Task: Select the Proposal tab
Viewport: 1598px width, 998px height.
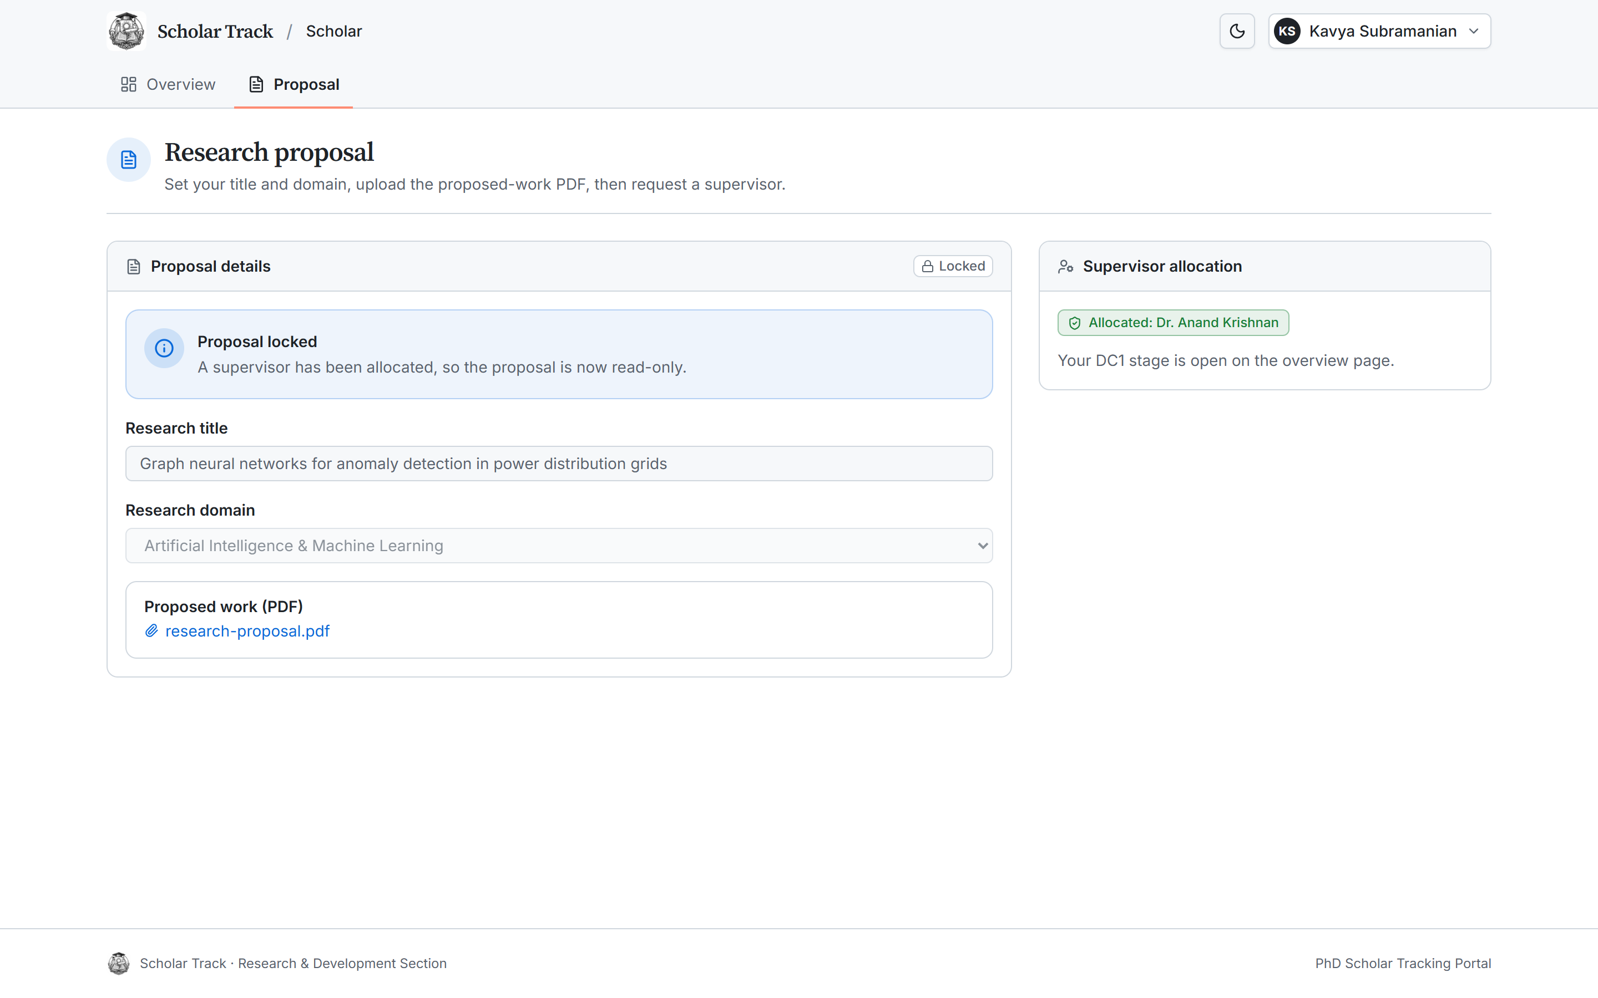Action: [x=294, y=84]
